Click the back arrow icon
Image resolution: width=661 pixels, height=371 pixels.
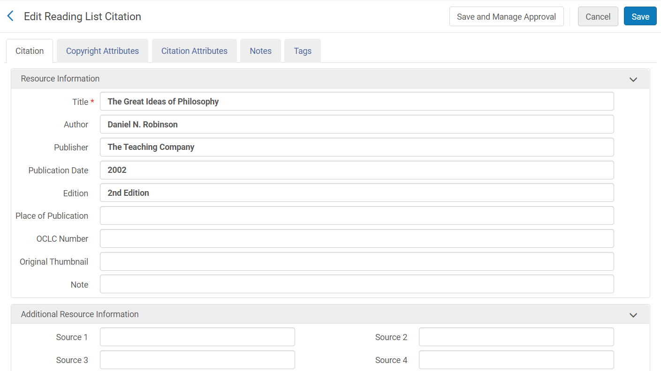pyautogui.click(x=10, y=16)
